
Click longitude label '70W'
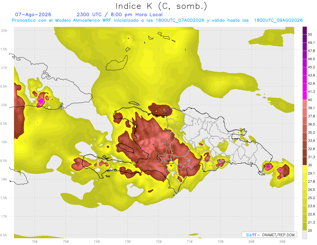pyautogui.click(x=220, y=241)
